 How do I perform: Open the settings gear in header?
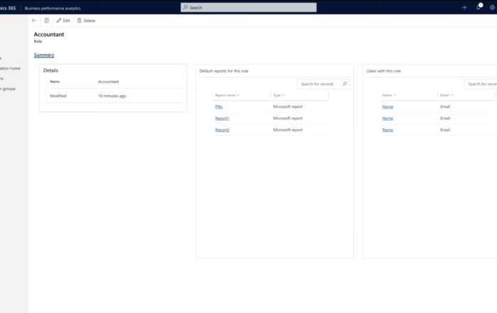492,7
